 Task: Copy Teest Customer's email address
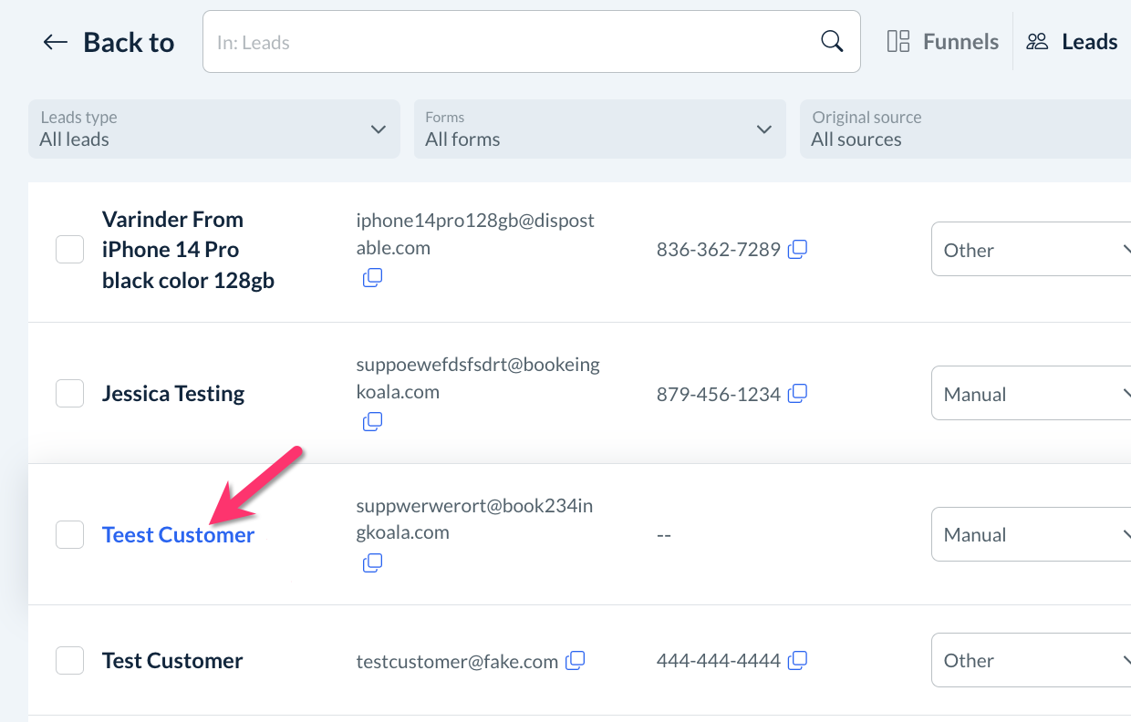372,563
